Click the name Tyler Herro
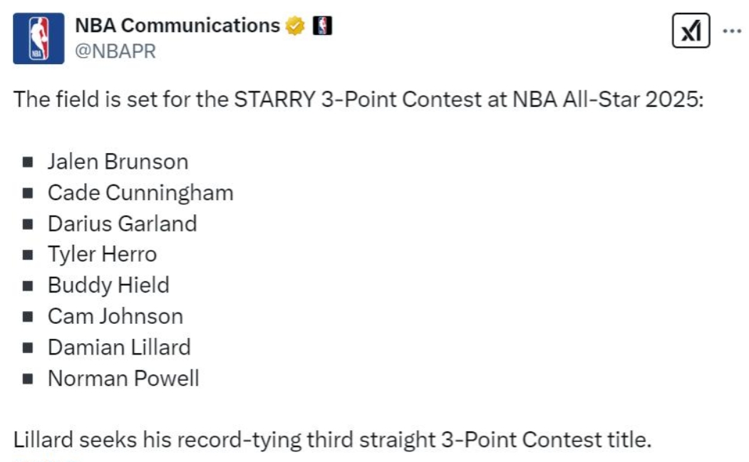 pyautogui.click(x=102, y=254)
